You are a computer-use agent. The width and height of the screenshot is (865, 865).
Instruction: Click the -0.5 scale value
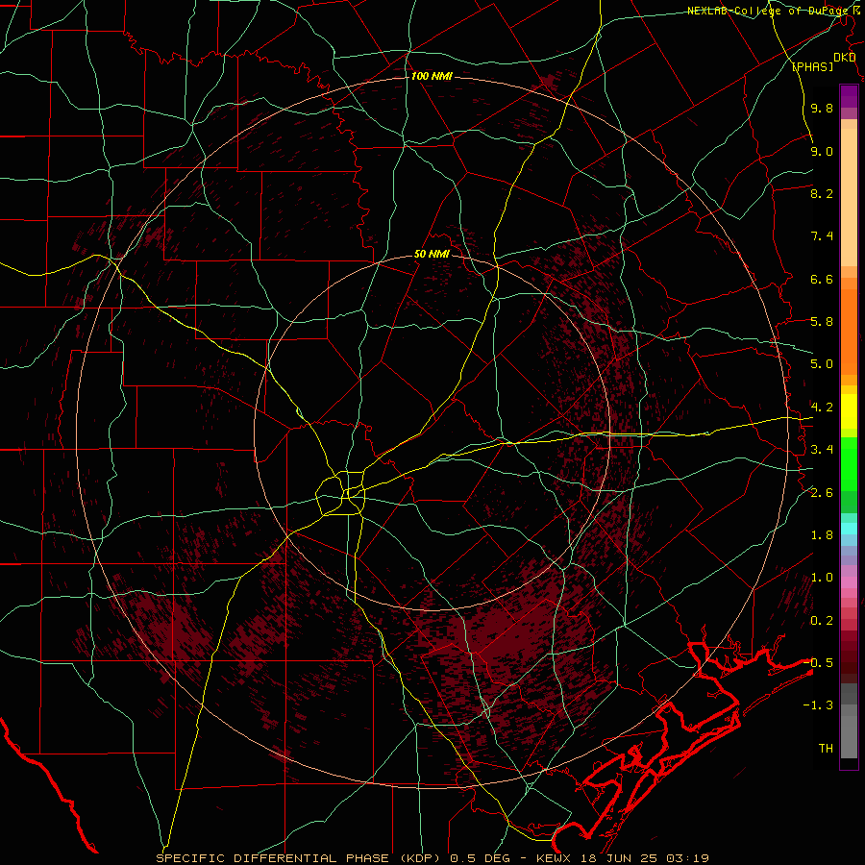pyautogui.click(x=818, y=663)
